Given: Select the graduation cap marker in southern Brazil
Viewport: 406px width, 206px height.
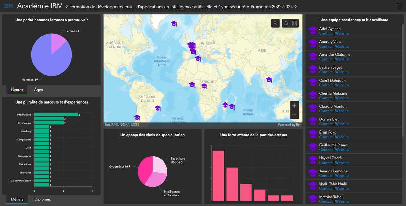Looking at the screenshot, I should click(x=157, y=108).
